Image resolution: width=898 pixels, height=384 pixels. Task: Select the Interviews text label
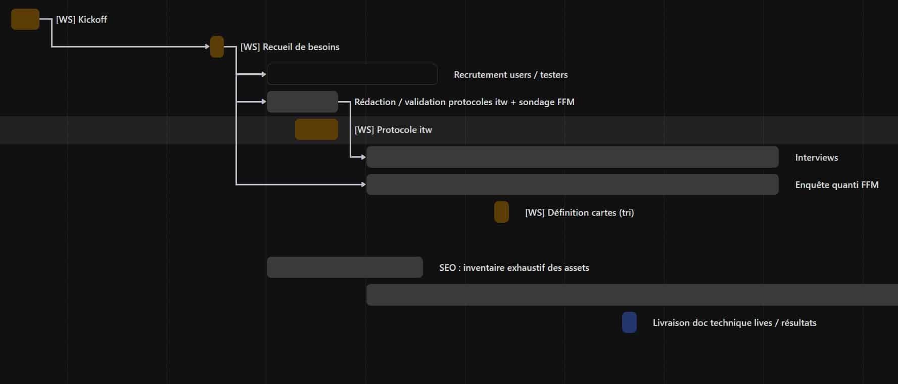(x=816, y=158)
